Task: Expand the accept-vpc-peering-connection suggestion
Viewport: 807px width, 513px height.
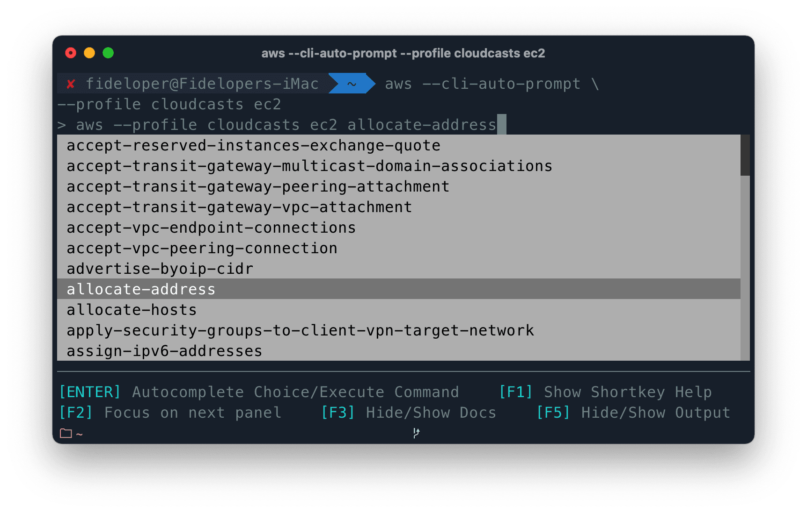Action: (202, 248)
